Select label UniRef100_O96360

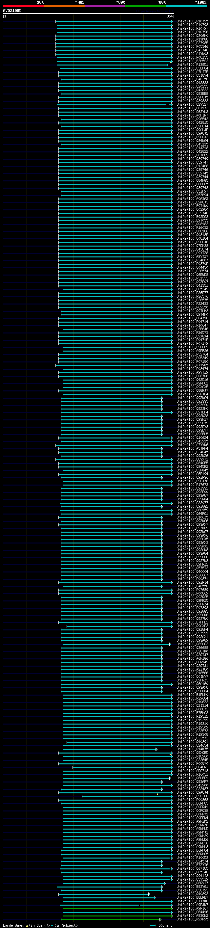click(192, 796)
